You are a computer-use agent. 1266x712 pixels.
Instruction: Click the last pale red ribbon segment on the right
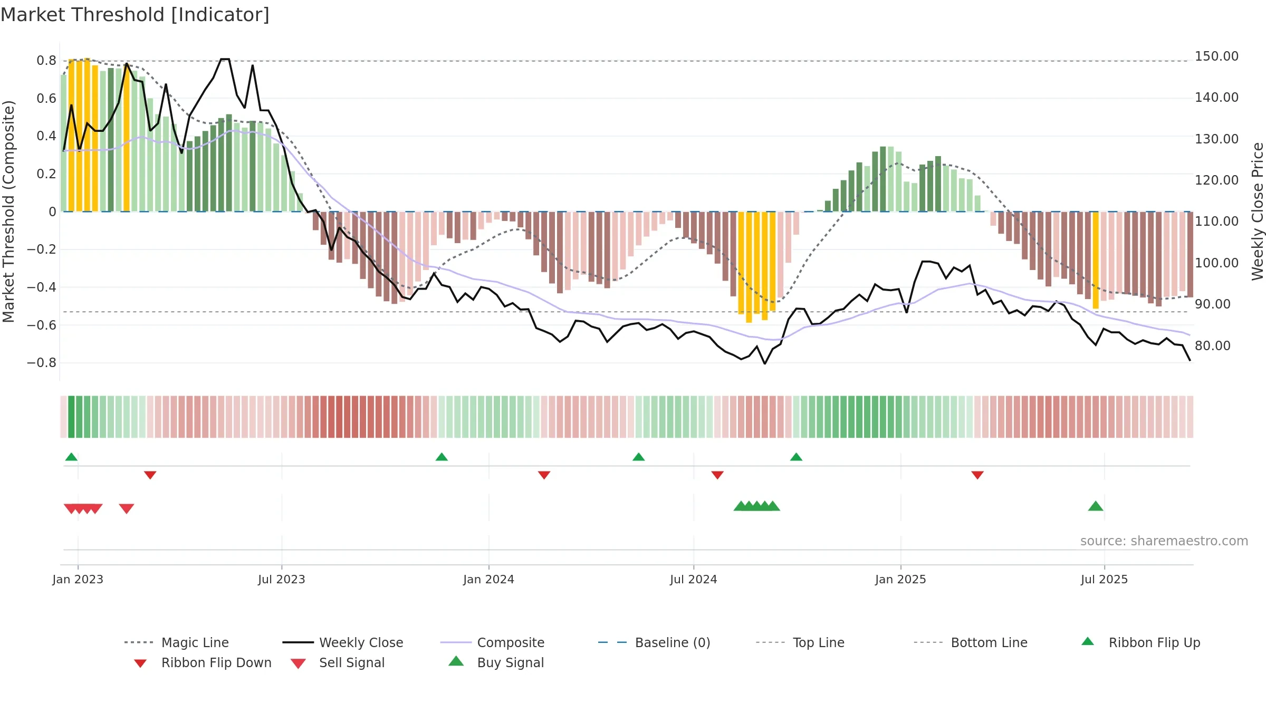(x=1190, y=417)
